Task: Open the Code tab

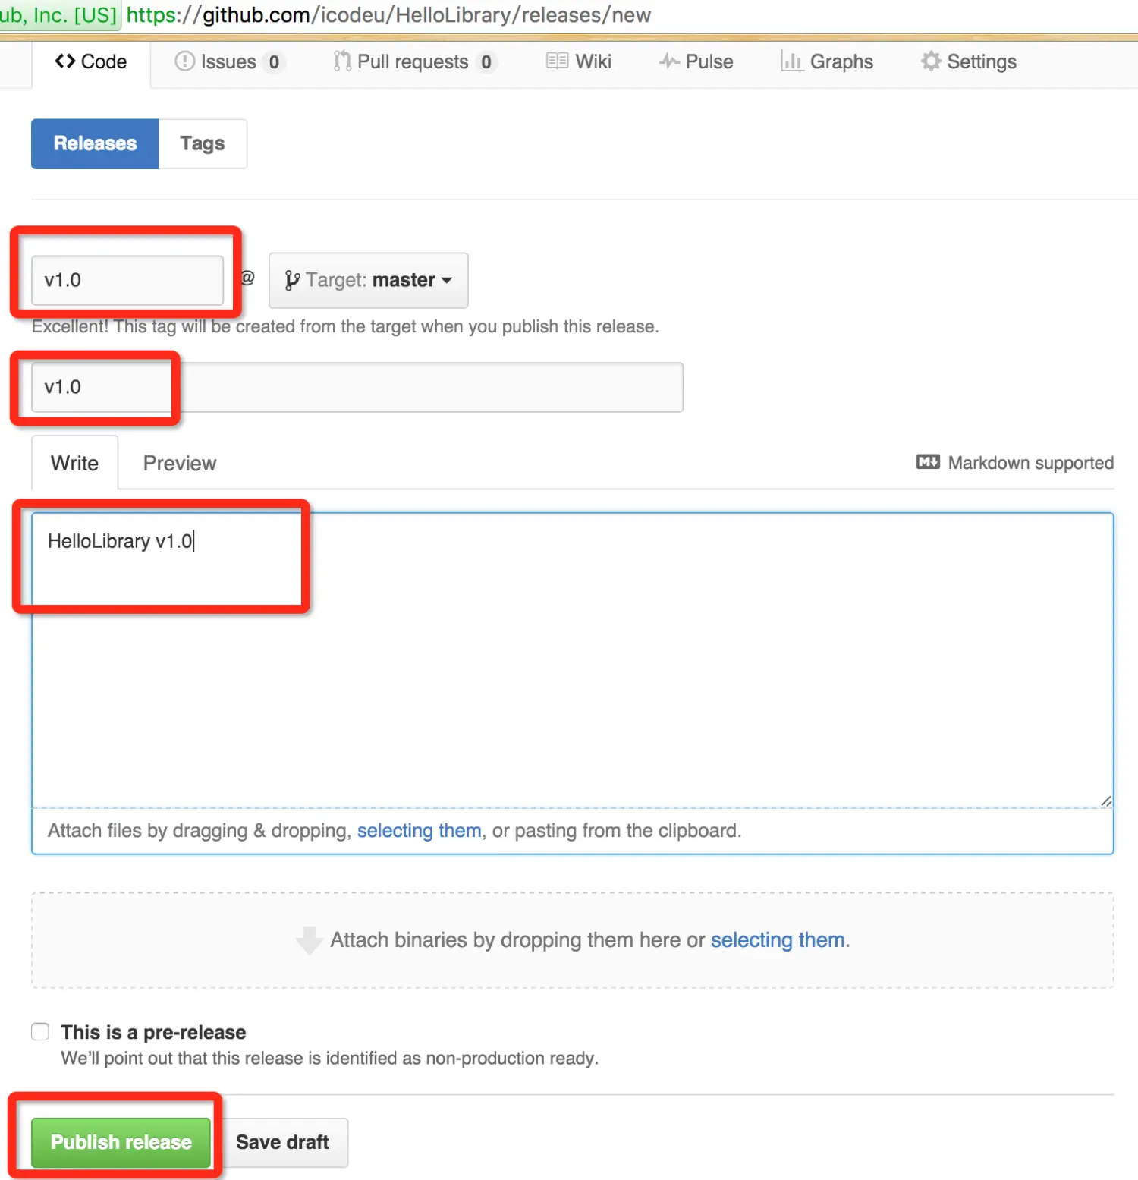Action: 91,62
